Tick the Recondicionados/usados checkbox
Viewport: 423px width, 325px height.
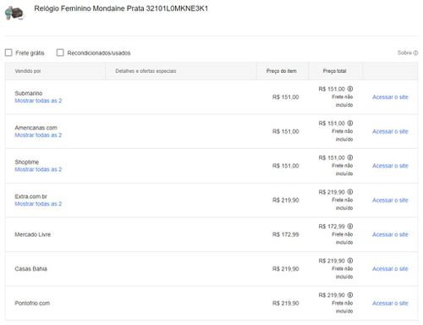click(x=60, y=52)
